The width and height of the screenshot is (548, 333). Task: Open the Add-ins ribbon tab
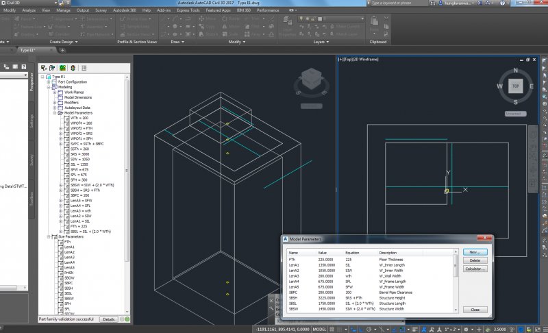(164, 10)
